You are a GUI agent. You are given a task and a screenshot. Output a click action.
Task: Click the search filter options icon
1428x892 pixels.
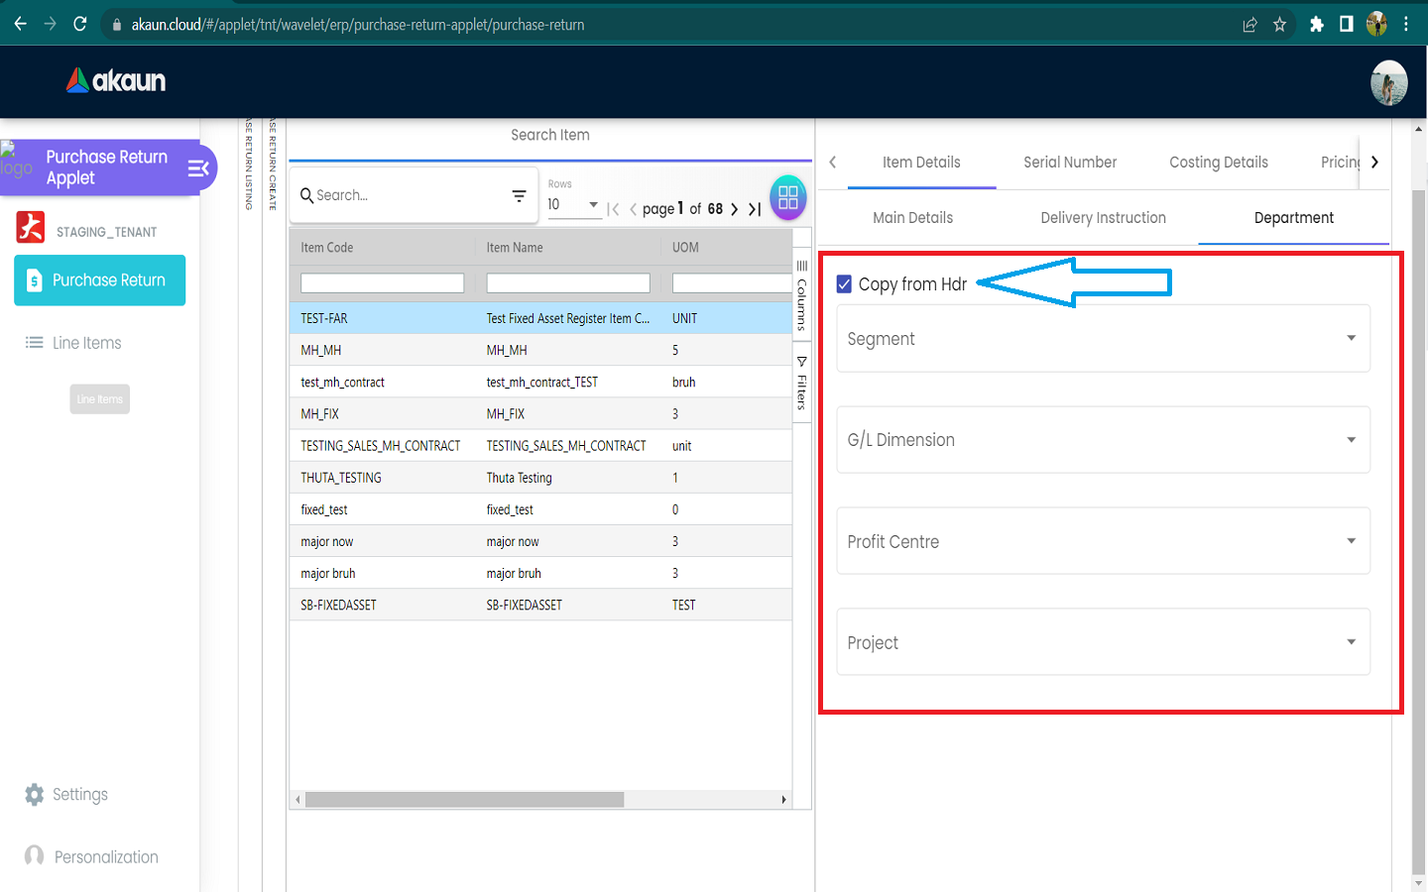(519, 196)
